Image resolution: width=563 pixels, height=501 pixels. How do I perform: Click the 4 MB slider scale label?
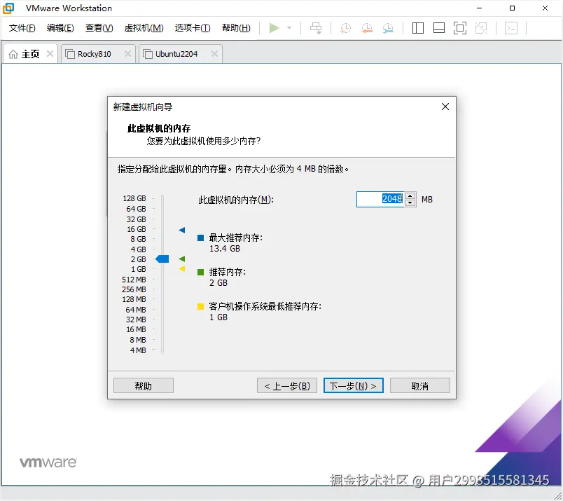click(x=137, y=350)
